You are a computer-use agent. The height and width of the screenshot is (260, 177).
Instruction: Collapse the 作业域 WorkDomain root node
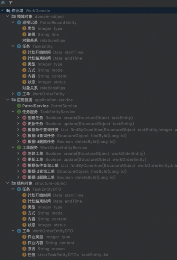coord(2,10)
